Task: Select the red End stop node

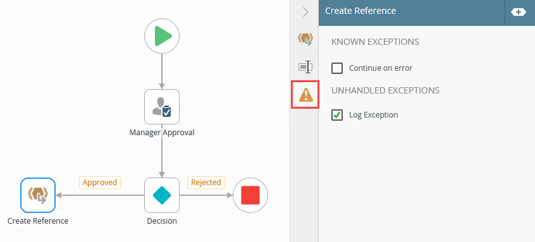Action: [x=250, y=195]
